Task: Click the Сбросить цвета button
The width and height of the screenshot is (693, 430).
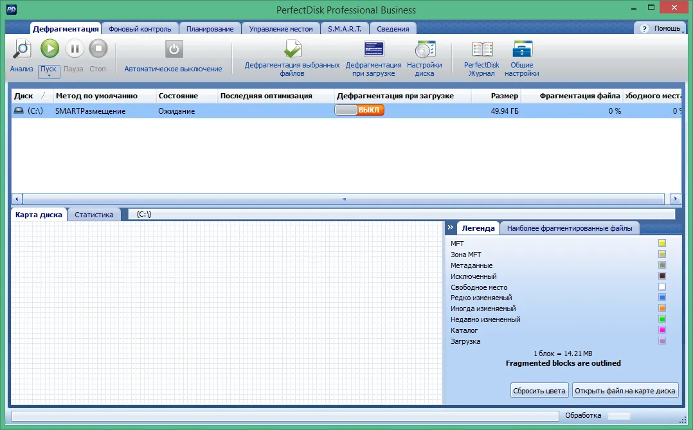Action: coord(539,391)
